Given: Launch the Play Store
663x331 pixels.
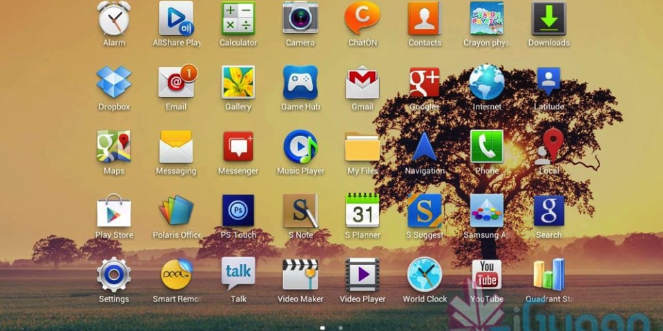Looking at the screenshot, I should pos(114,211).
